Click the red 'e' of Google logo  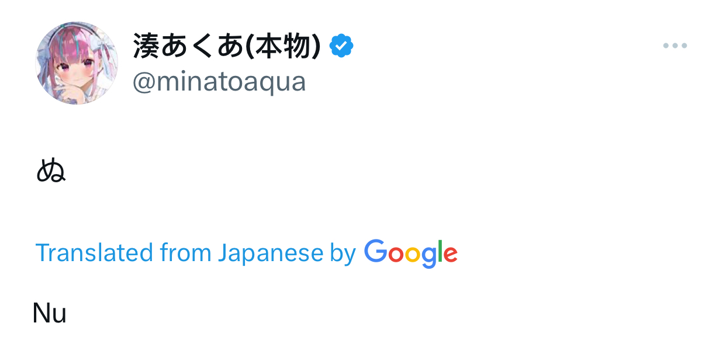450,254
